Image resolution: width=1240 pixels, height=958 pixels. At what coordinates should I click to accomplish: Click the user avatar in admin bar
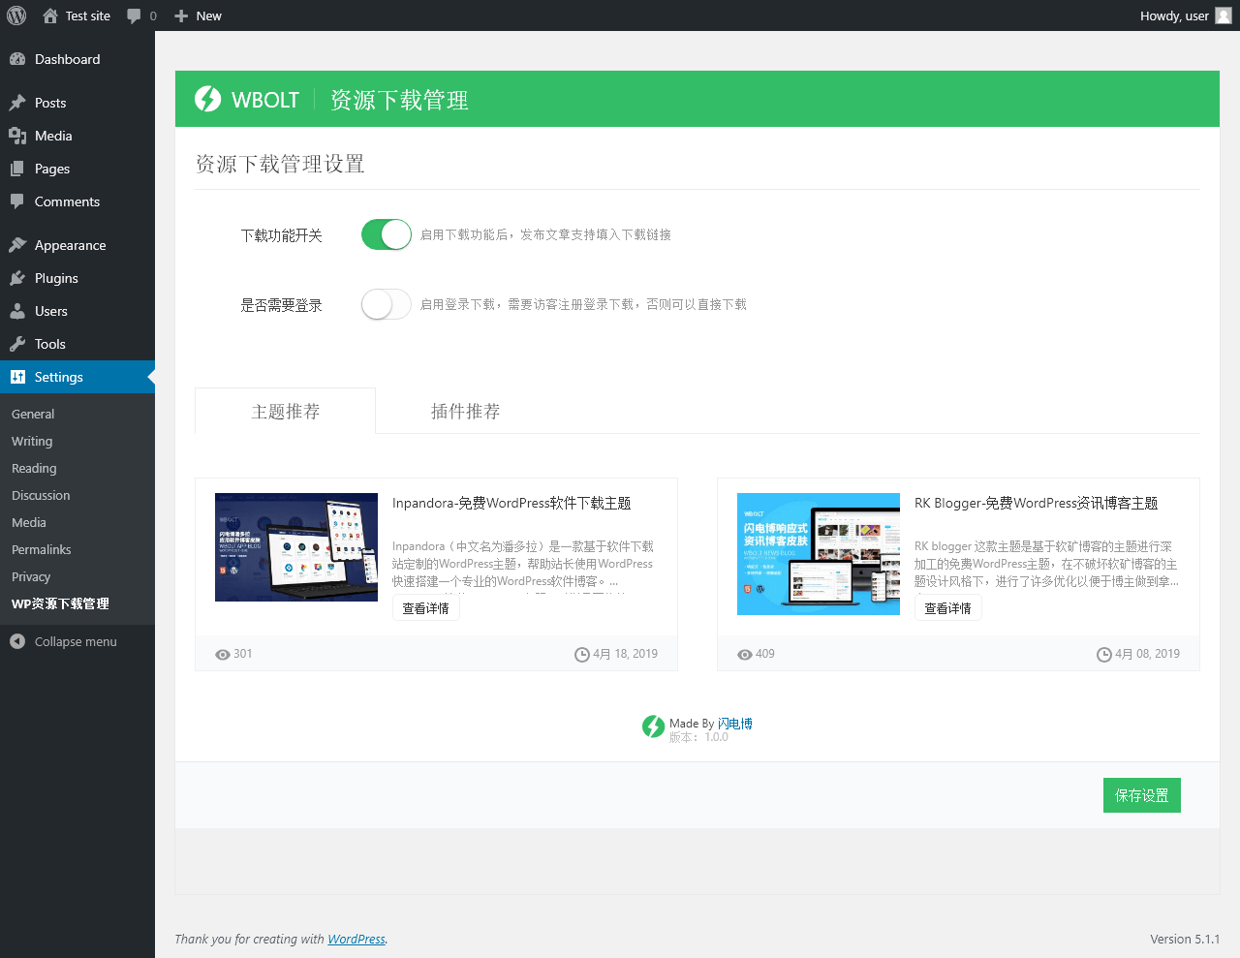1224,15
